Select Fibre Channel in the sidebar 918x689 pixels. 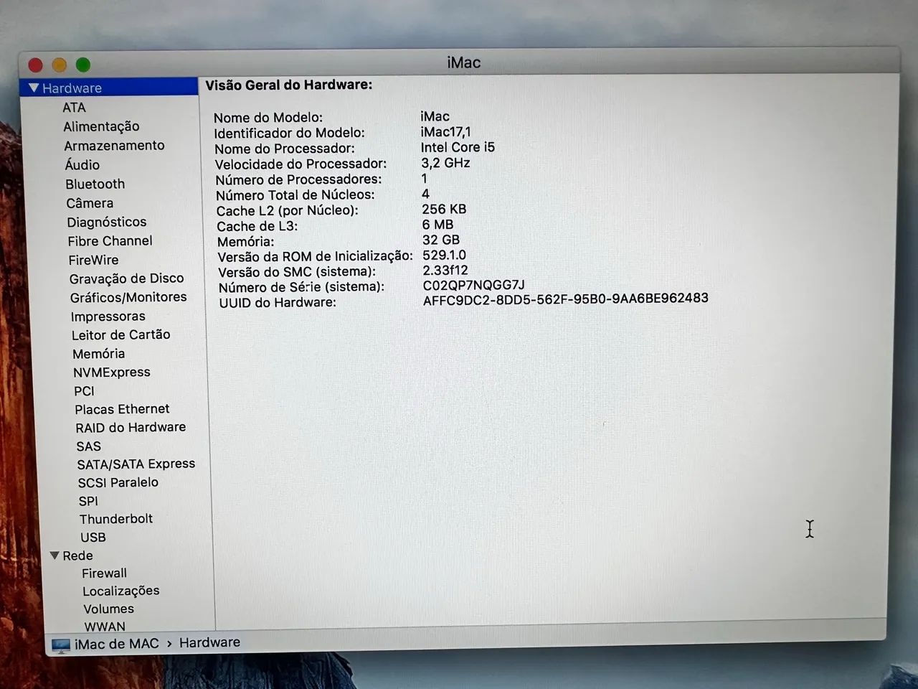(110, 241)
